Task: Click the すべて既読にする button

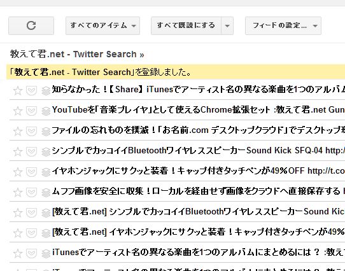Action: coord(186,25)
